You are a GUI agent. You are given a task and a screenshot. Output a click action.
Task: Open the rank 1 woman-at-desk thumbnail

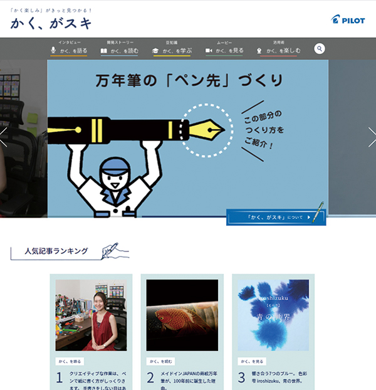tap(91, 315)
